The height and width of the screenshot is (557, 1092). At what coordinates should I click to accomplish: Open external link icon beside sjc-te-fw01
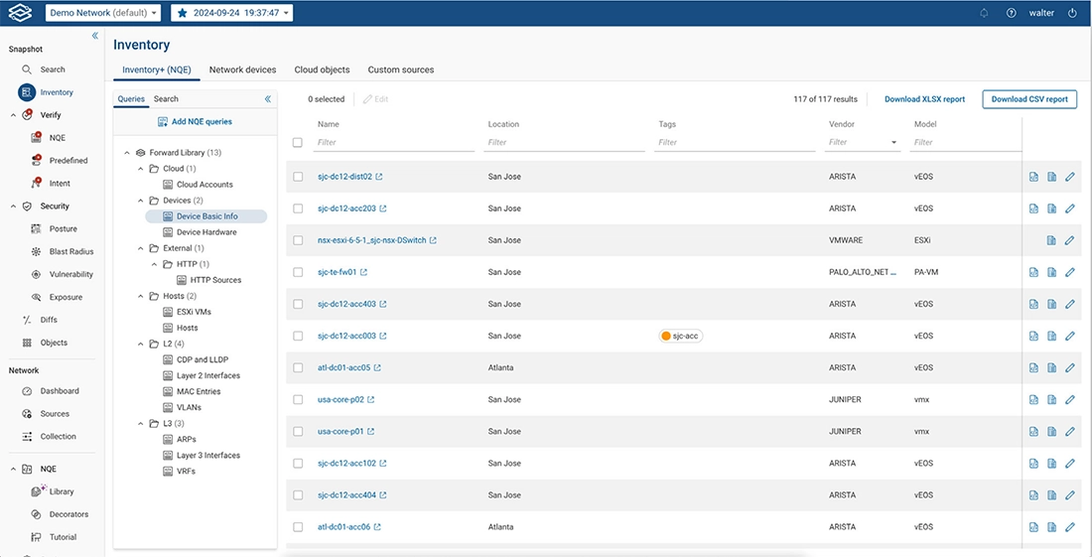364,272
